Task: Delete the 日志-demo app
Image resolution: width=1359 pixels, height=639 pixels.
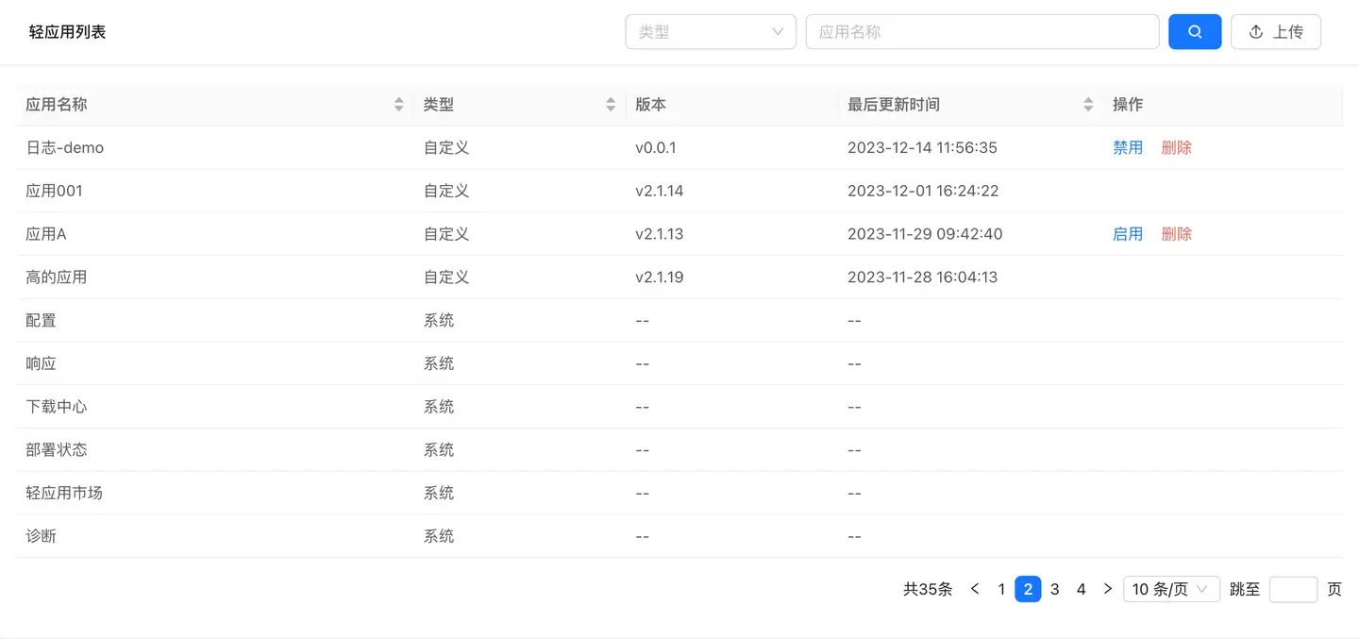Action: pyautogui.click(x=1176, y=148)
